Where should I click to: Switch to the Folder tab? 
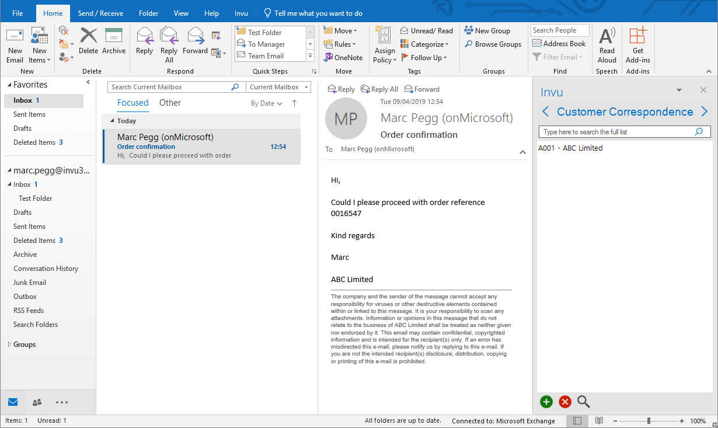149,13
